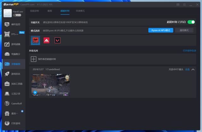Open the GameBuff sidebar item

click(x=13, y=103)
